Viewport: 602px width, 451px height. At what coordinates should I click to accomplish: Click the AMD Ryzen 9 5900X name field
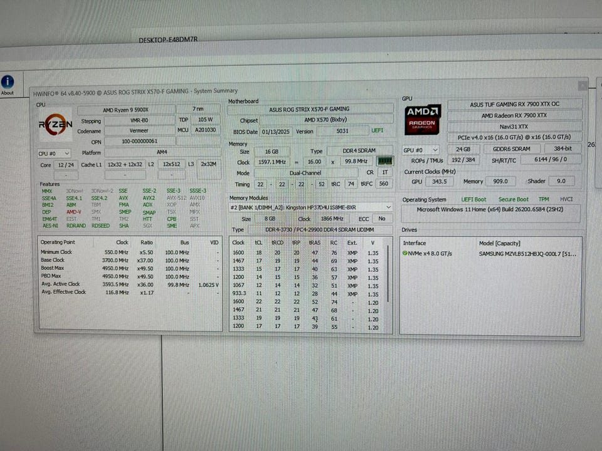point(126,110)
